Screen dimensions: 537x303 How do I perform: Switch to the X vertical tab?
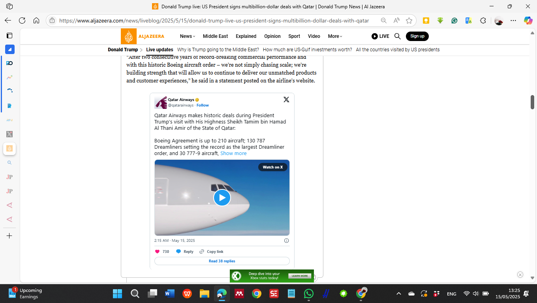[9, 134]
